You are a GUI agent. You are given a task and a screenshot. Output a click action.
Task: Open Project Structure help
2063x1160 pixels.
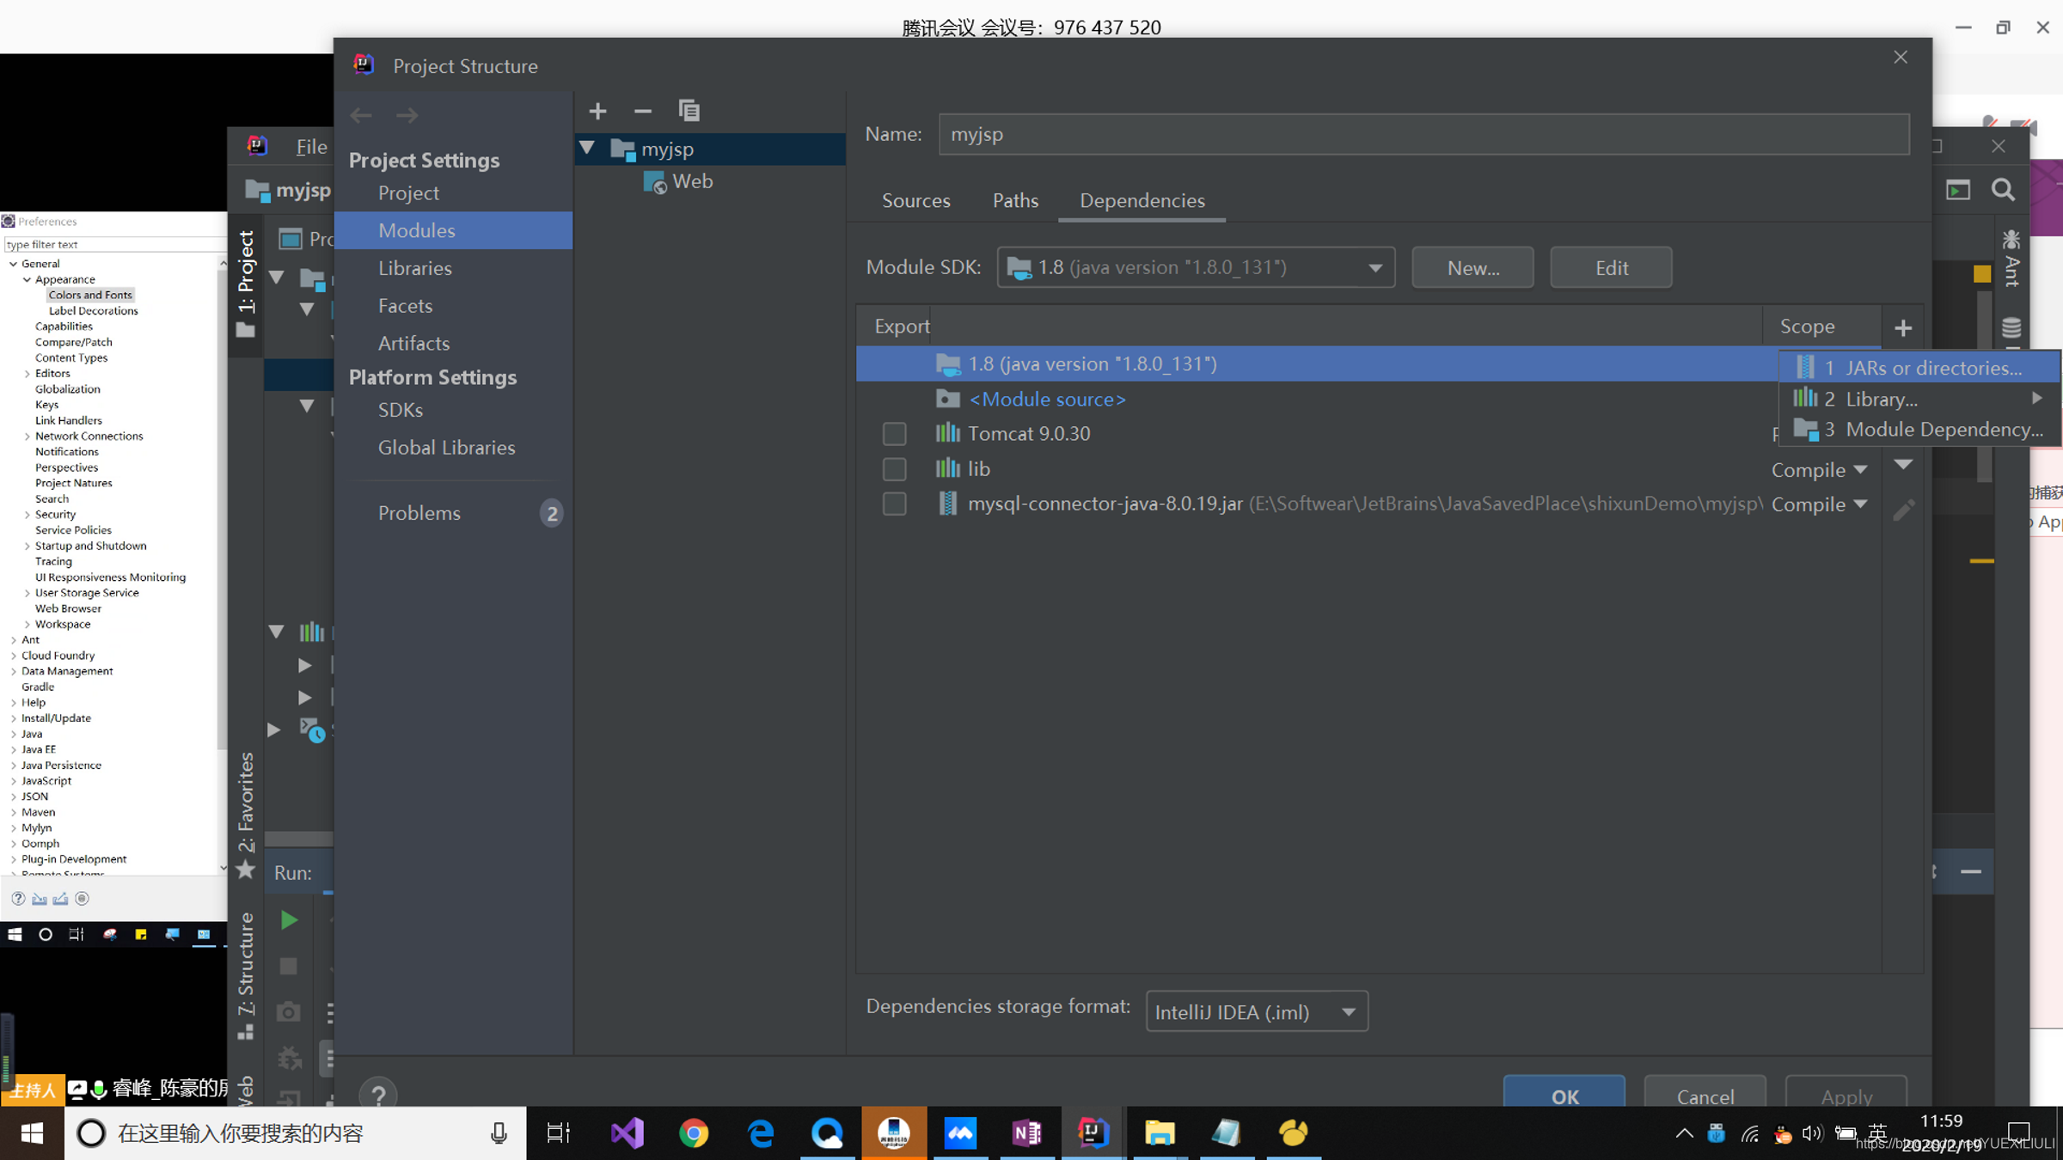point(378,1093)
